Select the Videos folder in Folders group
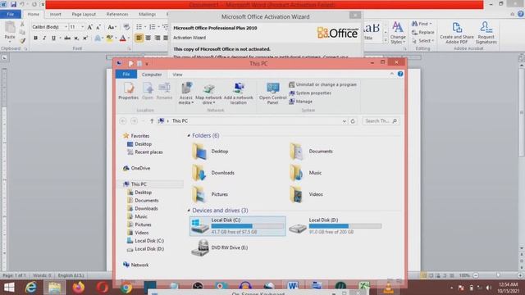Screen dimensions: 525x295 (306, 194)
